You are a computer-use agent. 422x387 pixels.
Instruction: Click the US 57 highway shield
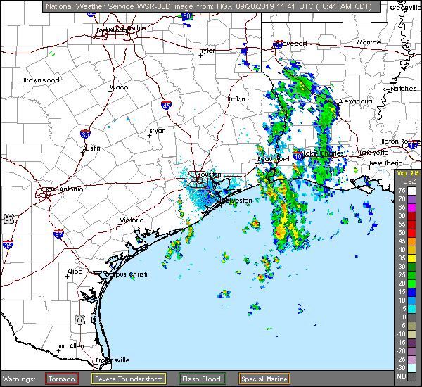[8, 218]
